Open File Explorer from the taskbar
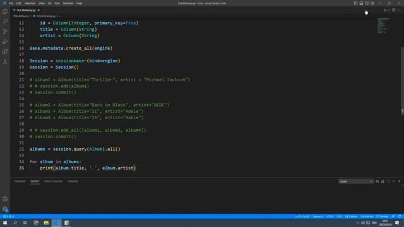404x227 pixels. click(x=46, y=223)
